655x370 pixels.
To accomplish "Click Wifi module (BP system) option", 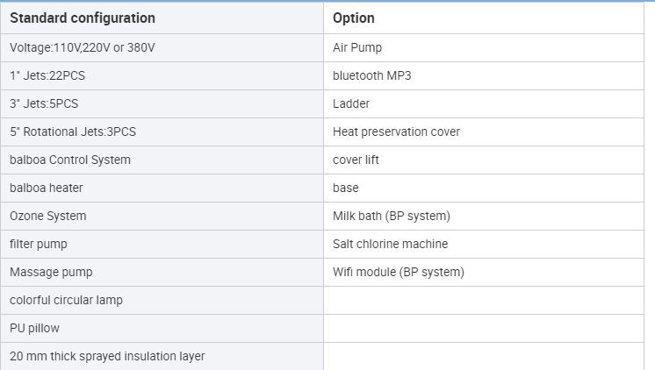I will (398, 272).
